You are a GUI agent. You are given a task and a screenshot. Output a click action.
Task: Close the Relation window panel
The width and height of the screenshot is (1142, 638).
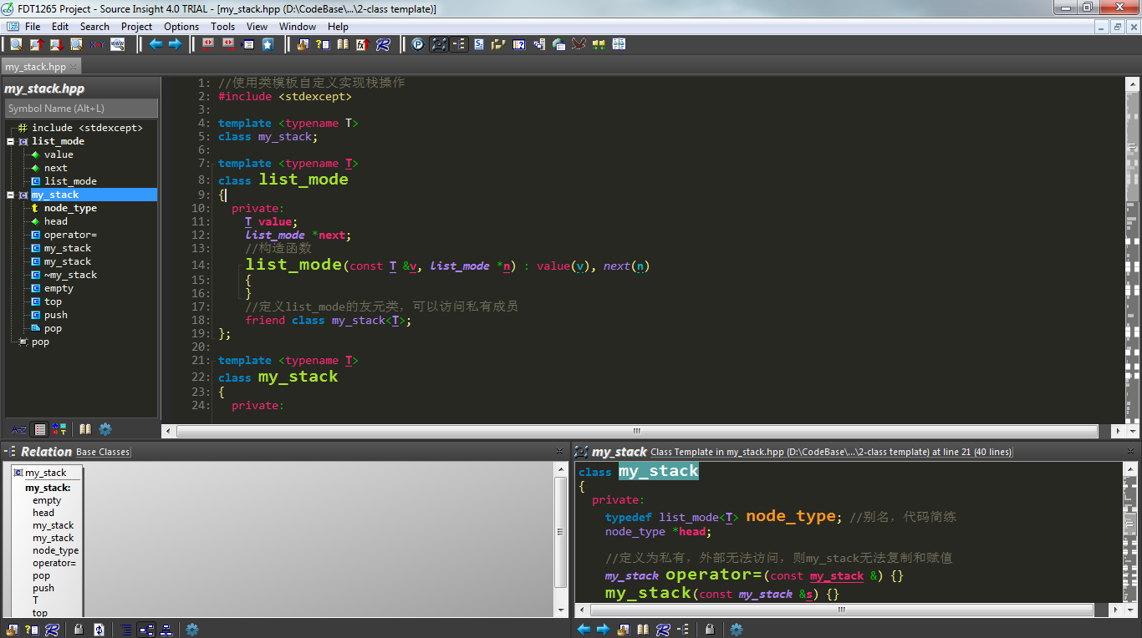559,451
